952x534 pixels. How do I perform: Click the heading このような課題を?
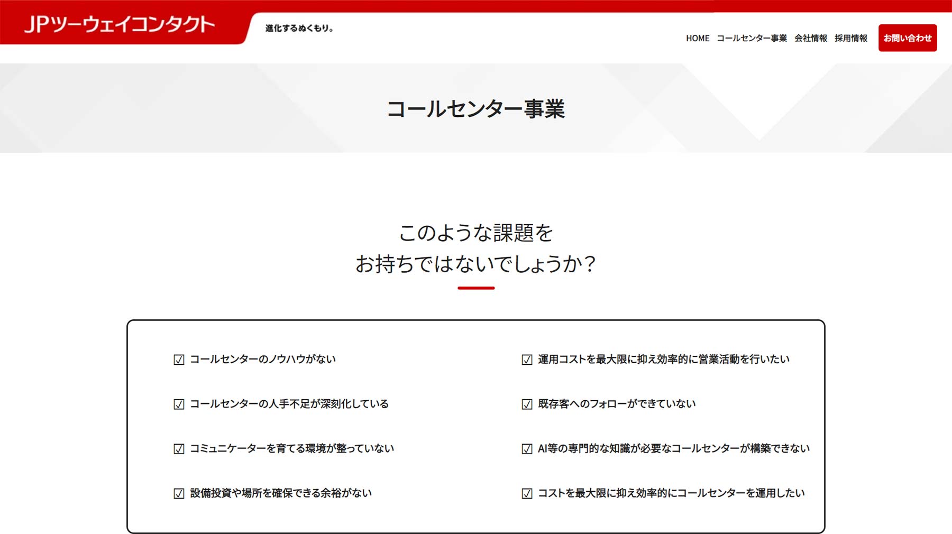[476, 233]
